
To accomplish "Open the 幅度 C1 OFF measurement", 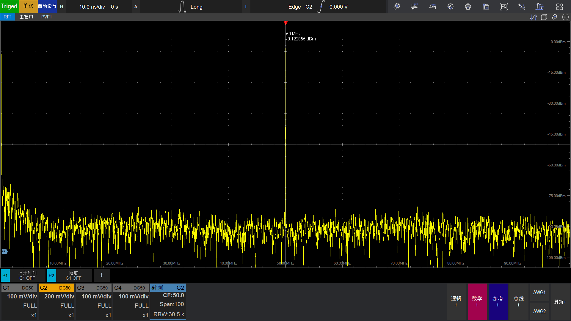I will click(74, 276).
